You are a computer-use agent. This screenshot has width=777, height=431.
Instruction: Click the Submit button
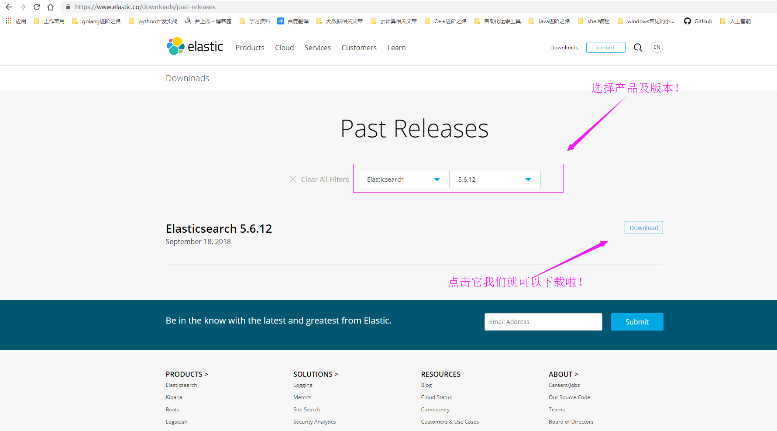tap(637, 322)
